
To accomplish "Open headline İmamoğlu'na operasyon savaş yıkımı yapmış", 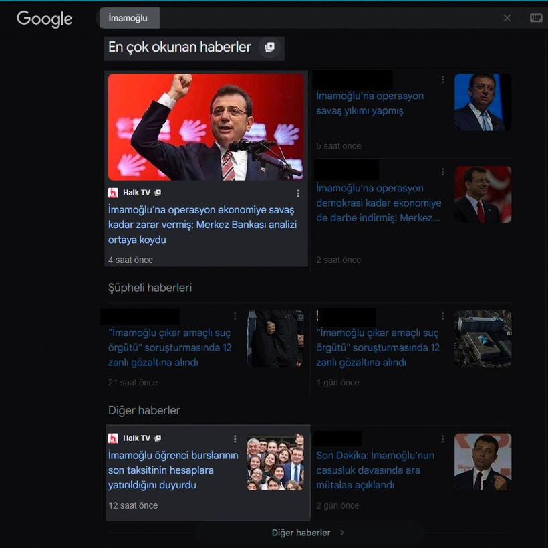I will coord(370,103).
